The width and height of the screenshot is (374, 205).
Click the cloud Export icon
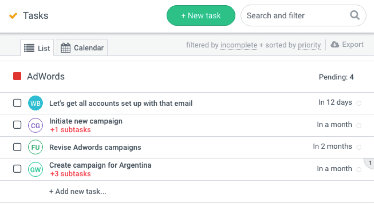[x=335, y=45]
